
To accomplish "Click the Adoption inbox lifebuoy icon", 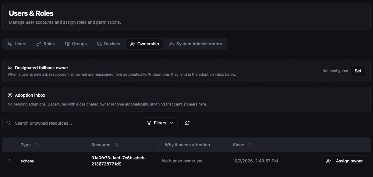I will [10, 95].
